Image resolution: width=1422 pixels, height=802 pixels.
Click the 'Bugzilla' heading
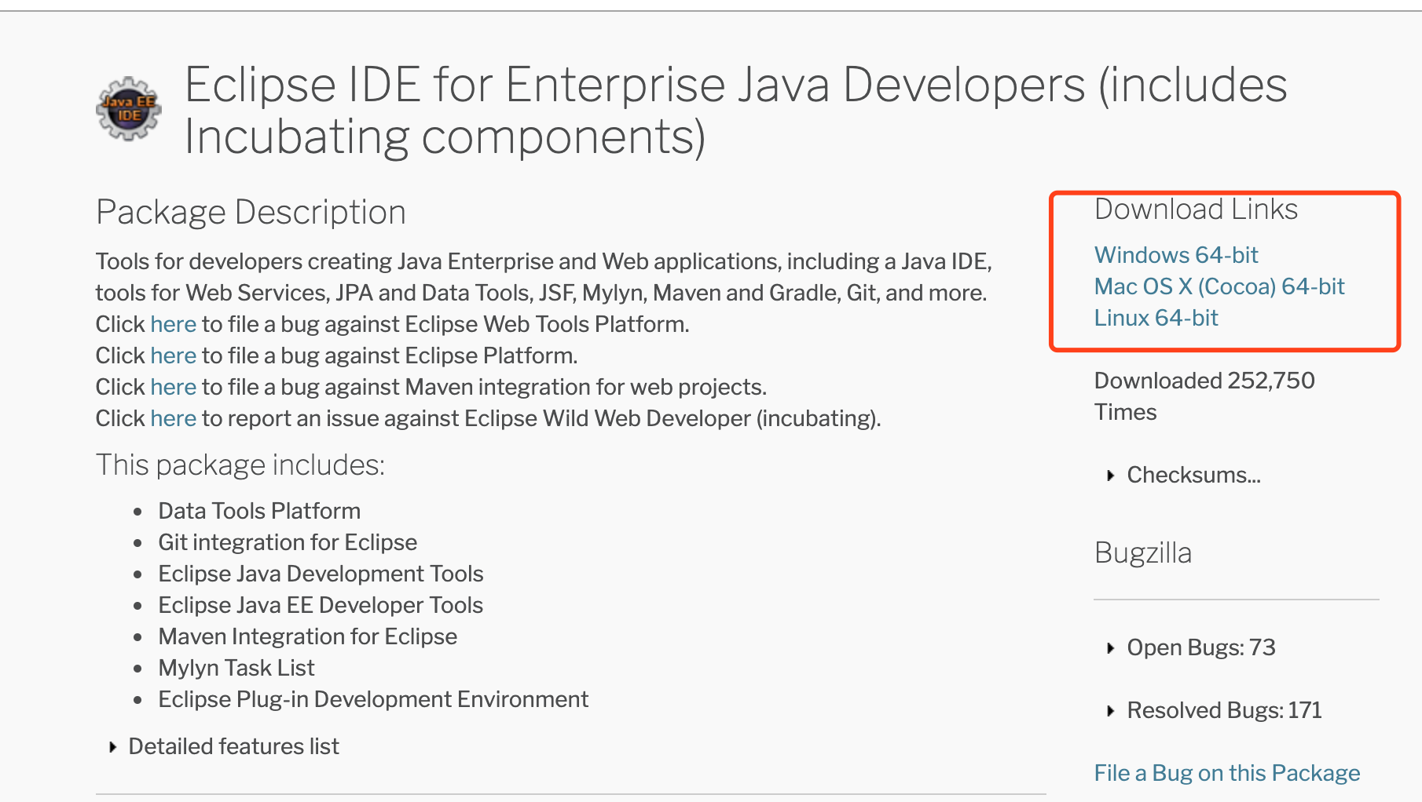(x=1143, y=553)
